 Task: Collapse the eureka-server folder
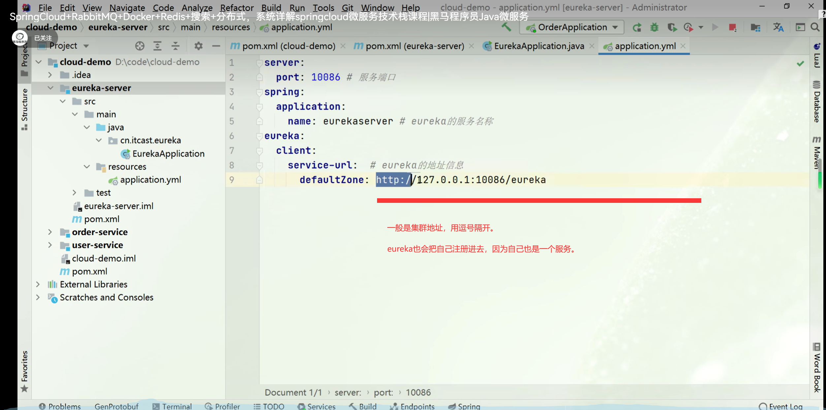click(50, 88)
